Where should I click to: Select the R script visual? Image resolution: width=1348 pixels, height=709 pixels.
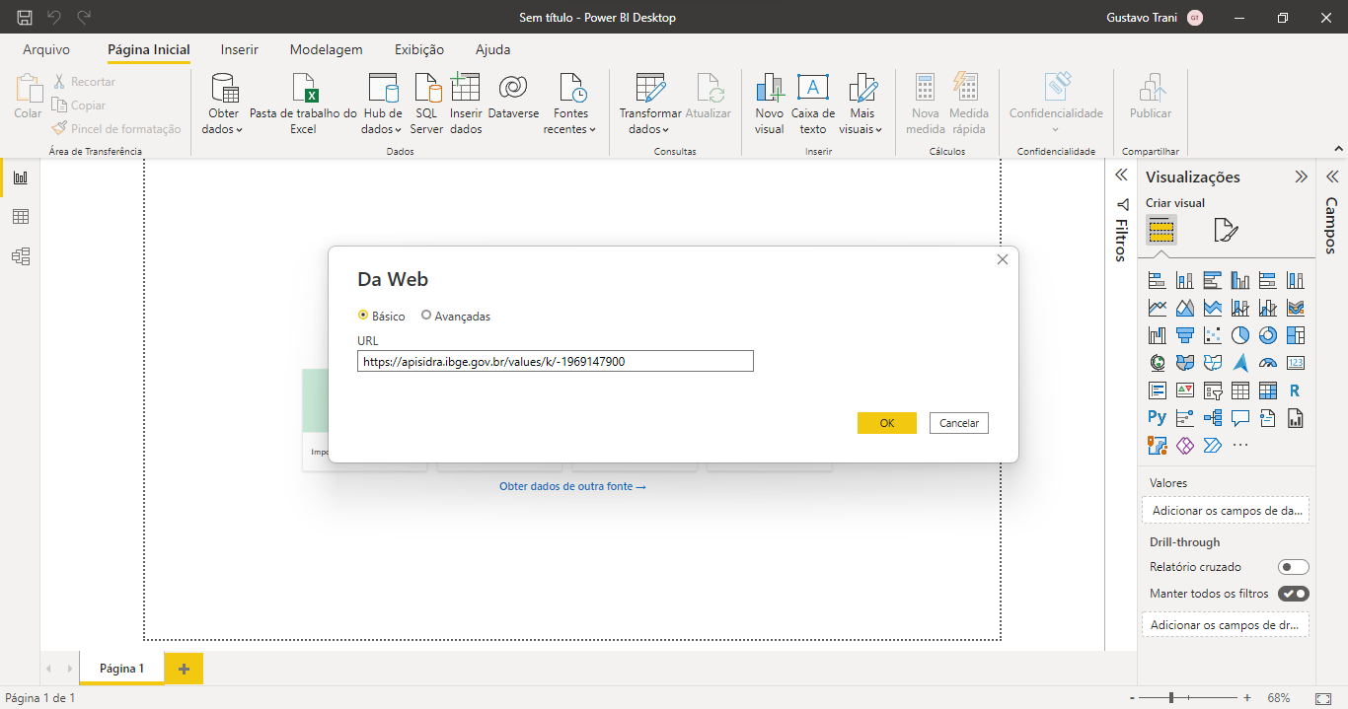click(1296, 390)
